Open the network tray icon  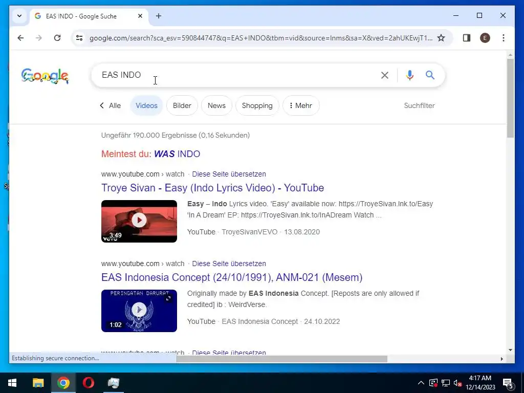(446, 383)
